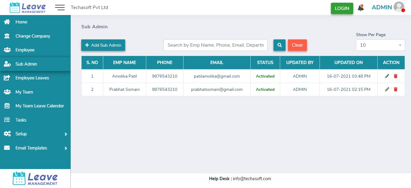Open My Team Leave Calender page

tap(40, 106)
